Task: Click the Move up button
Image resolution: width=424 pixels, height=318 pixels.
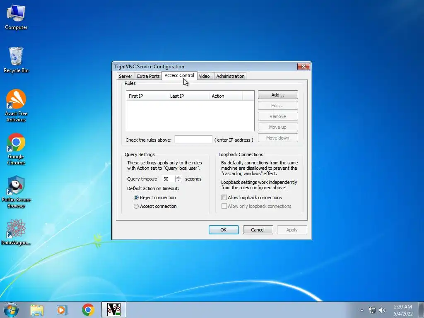Action: point(278,127)
